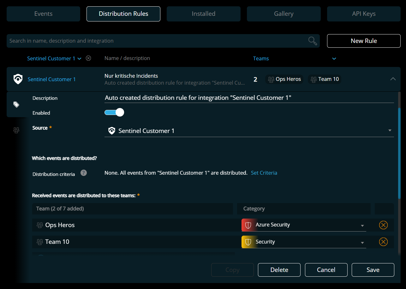Click the Team 10 badge in header
406x289 pixels.
pyautogui.click(x=325, y=79)
